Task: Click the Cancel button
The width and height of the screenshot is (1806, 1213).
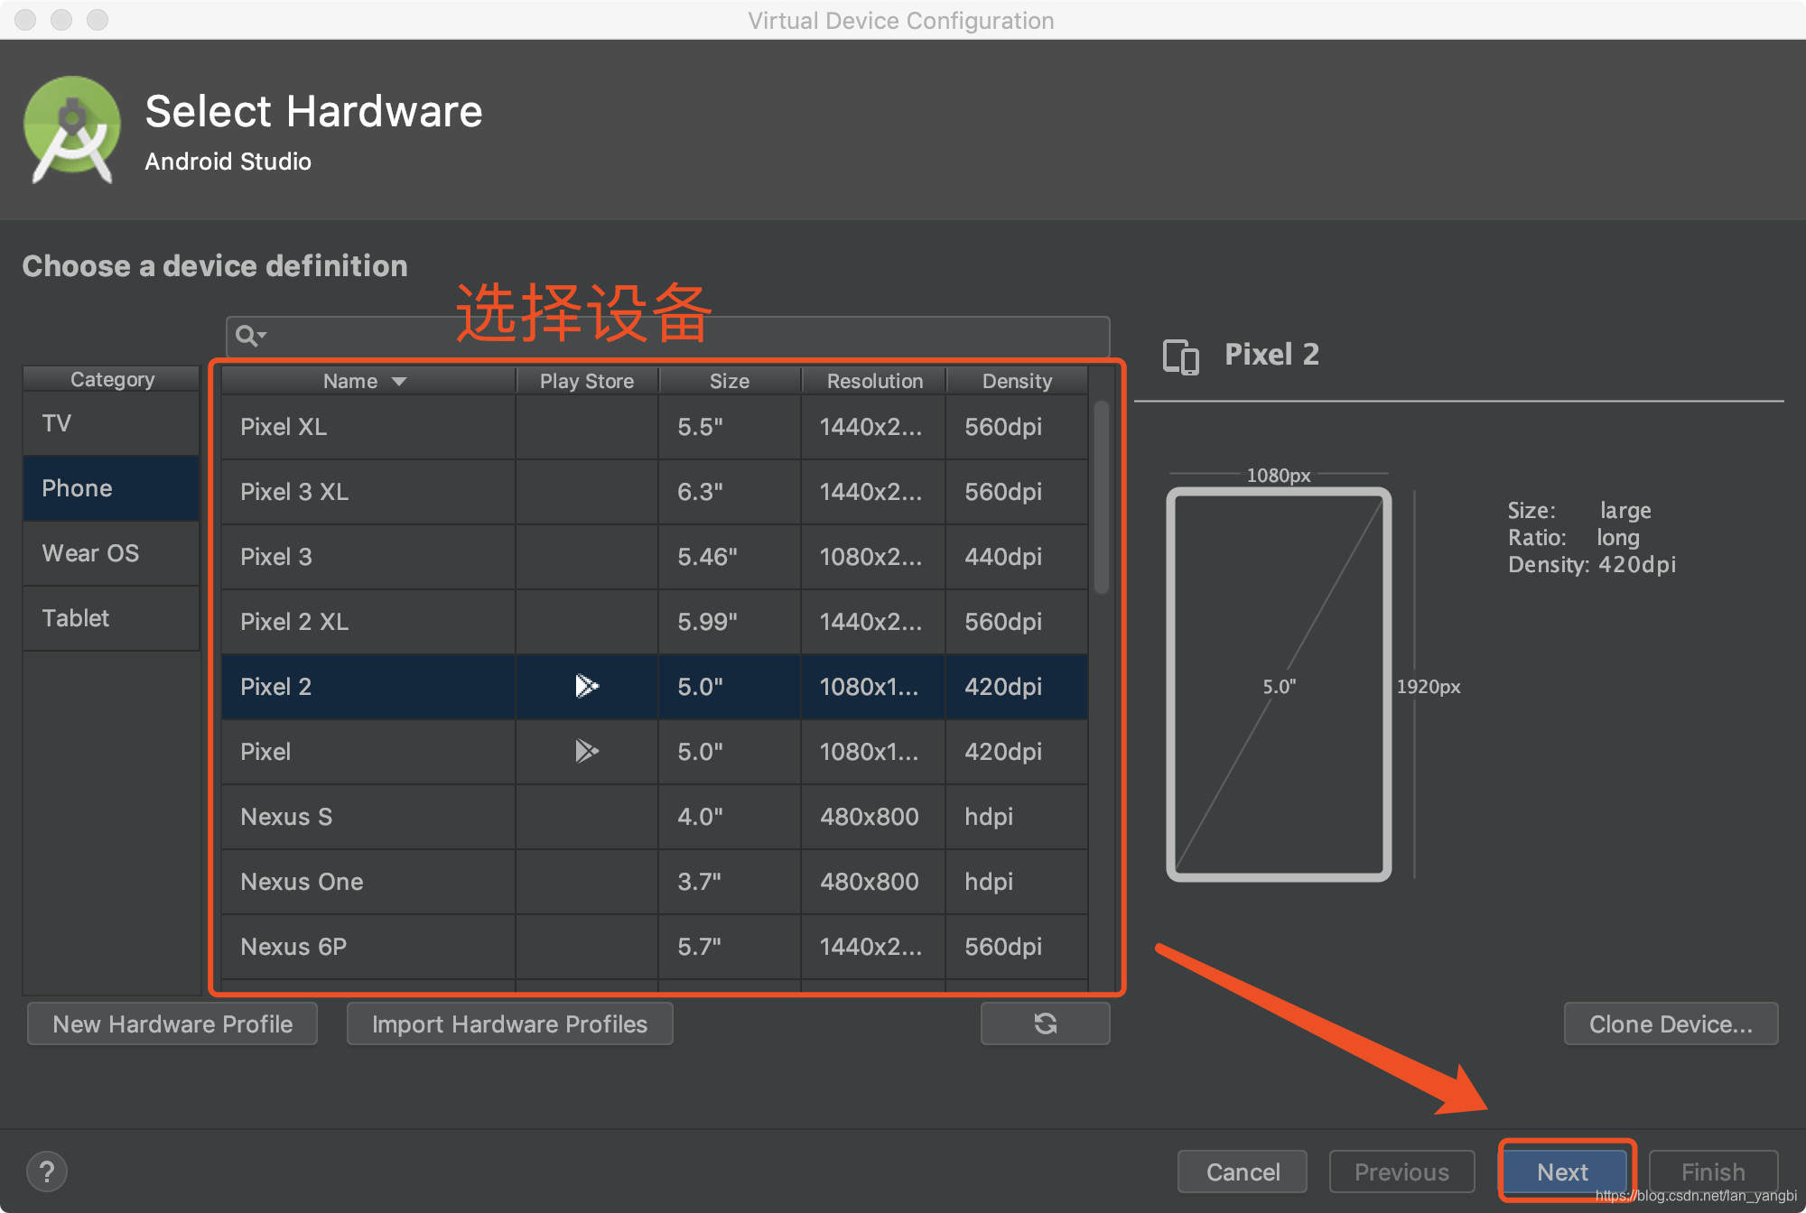Action: click(x=1243, y=1171)
